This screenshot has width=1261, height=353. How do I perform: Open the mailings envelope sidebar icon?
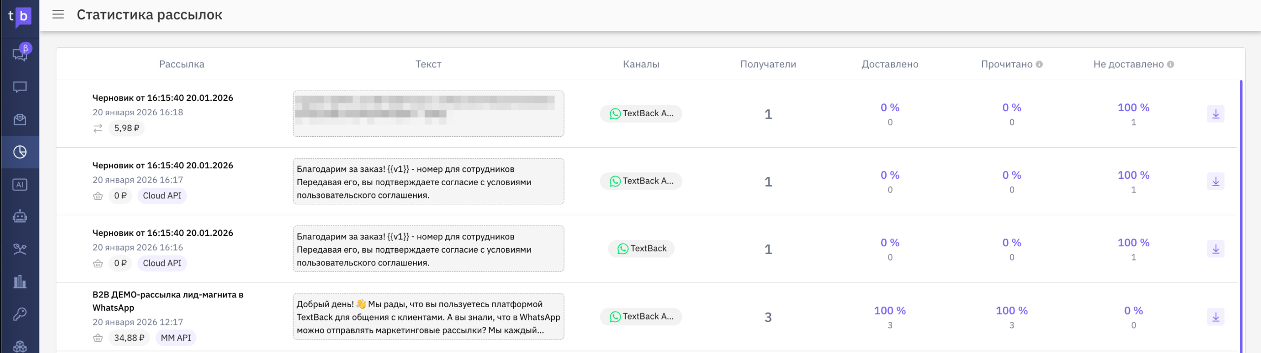click(x=20, y=120)
